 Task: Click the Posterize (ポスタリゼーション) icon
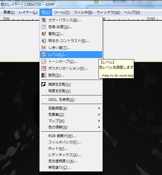pos(44,68)
